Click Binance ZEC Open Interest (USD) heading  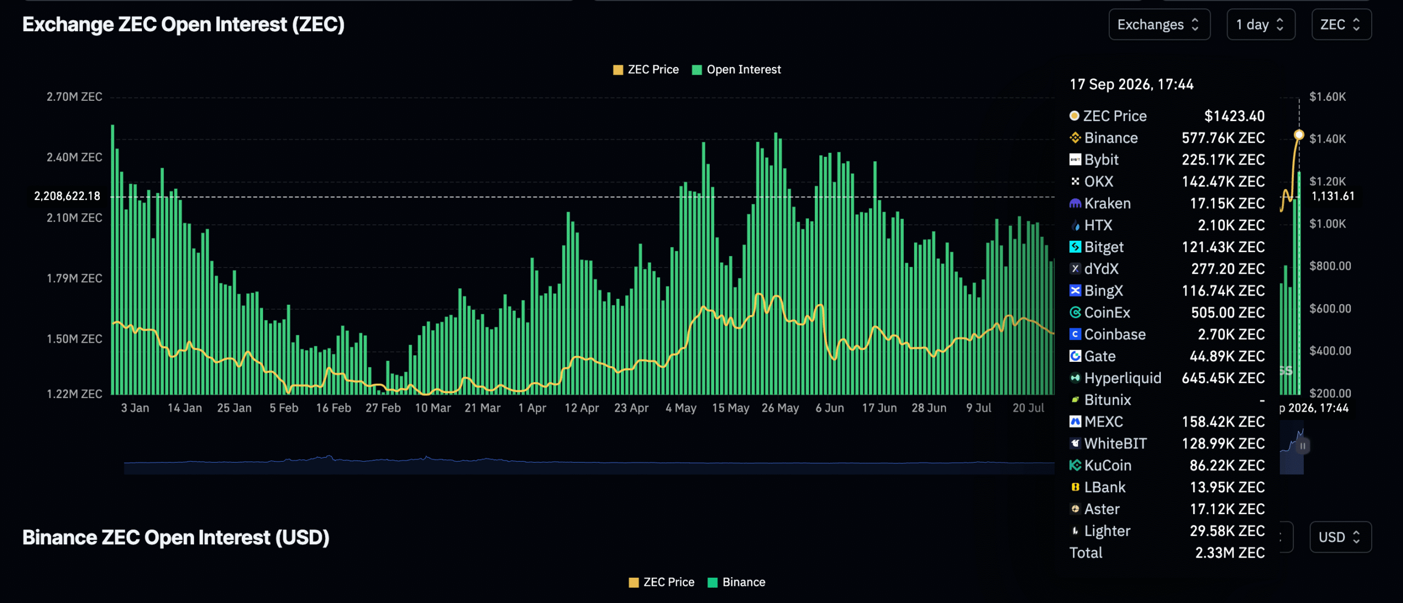pos(176,538)
